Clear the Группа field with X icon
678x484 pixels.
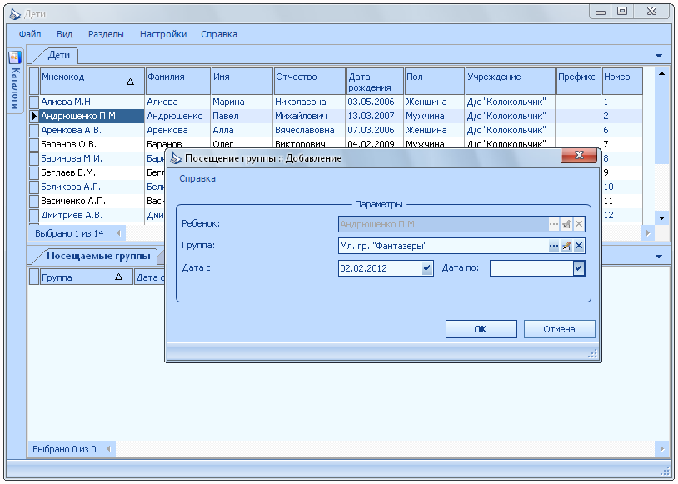[x=579, y=246]
